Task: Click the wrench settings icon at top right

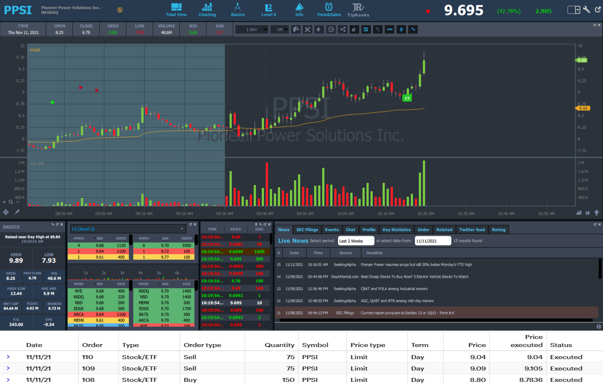Action: [x=587, y=10]
